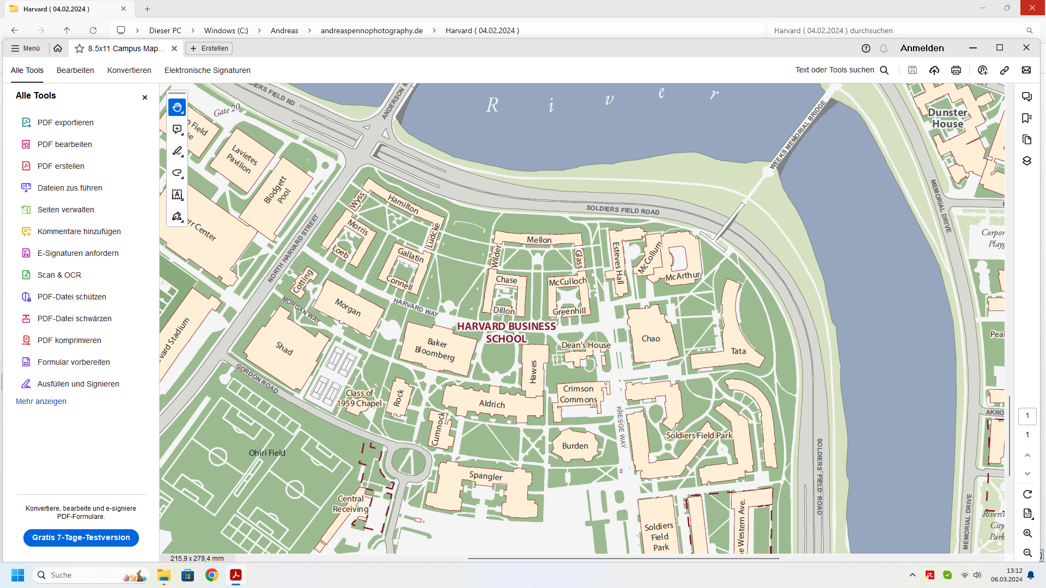This screenshot has width=1046, height=588.
Task: Click the Send by email icon
Action: point(1026,70)
